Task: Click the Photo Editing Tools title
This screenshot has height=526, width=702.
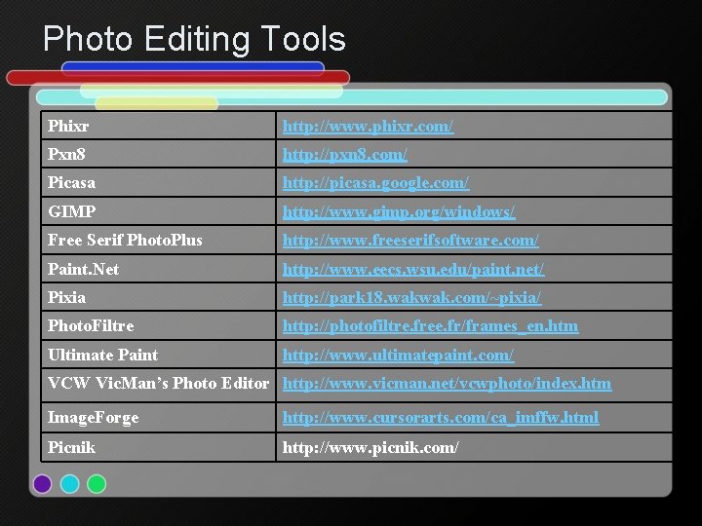Action: (x=194, y=39)
